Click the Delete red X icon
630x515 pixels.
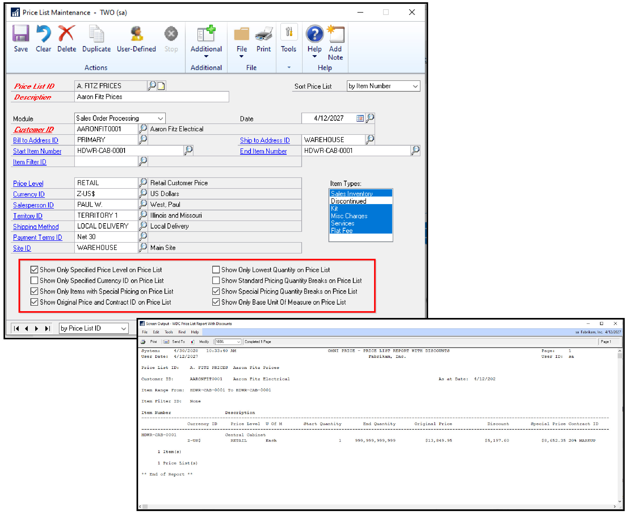67,33
